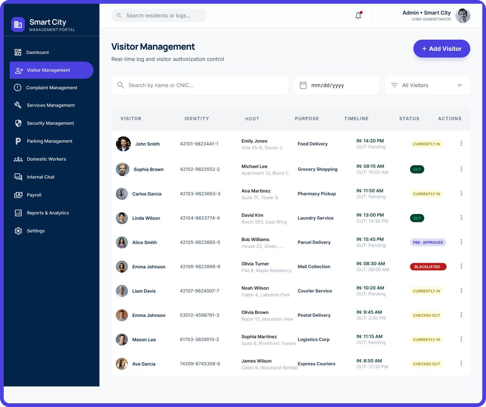
Task: Expand the All Visitors dropdown chevron
Action: point(459,85)
